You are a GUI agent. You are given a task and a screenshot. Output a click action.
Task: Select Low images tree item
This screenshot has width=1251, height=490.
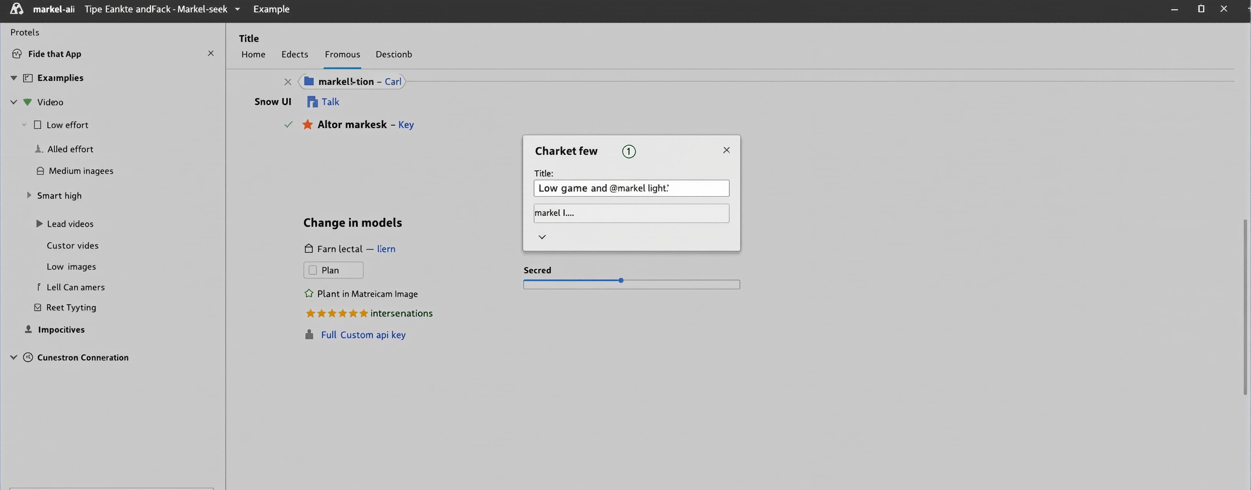point(71,267)
